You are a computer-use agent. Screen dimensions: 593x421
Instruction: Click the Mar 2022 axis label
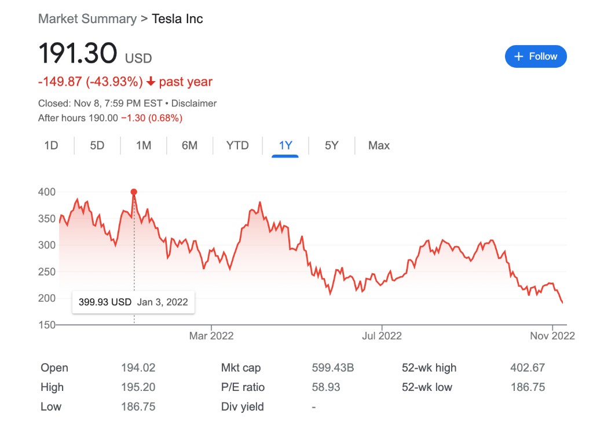pyautogui.click(x=211, y=336)
